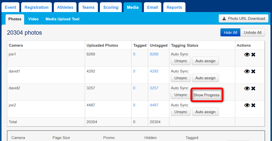Open the Scoring tab
The height and width of the screenshot is (141, 272).
111,7
